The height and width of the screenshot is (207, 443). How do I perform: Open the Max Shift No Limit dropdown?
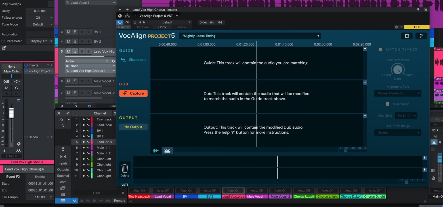click(x=406, y=116)
